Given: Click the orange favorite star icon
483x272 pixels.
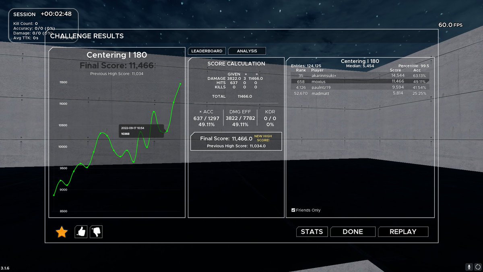Looking at the screenshot, I should 62,232.
